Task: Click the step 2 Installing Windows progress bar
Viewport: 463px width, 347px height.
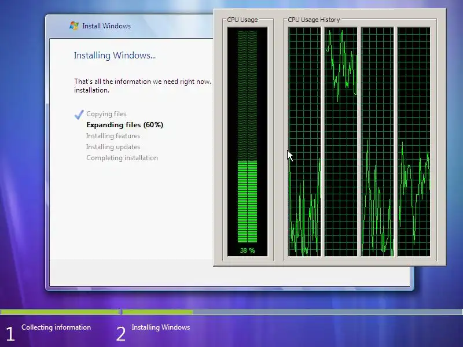Action: 292,312
